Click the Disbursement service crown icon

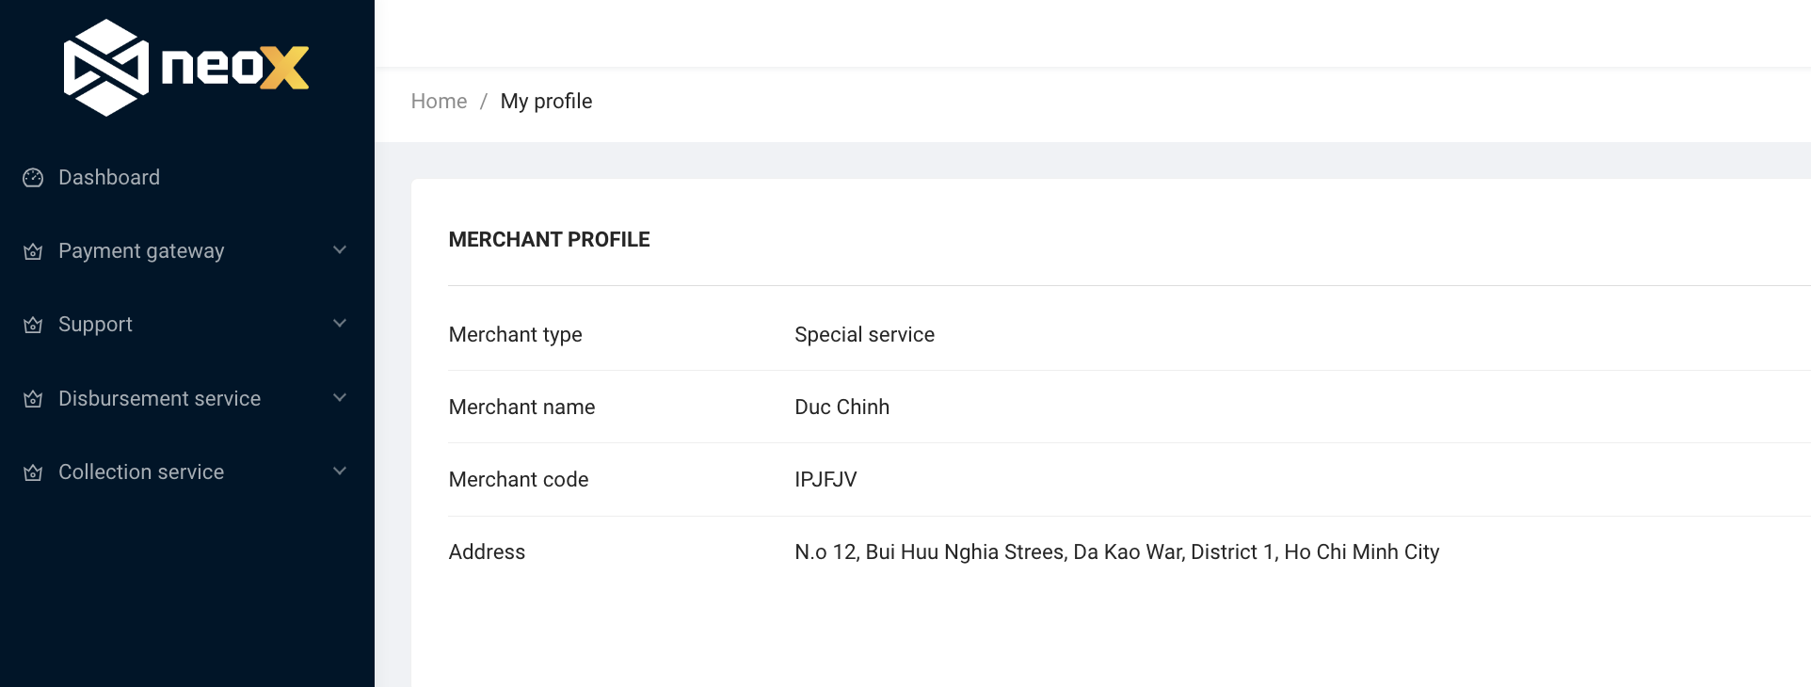33,399
